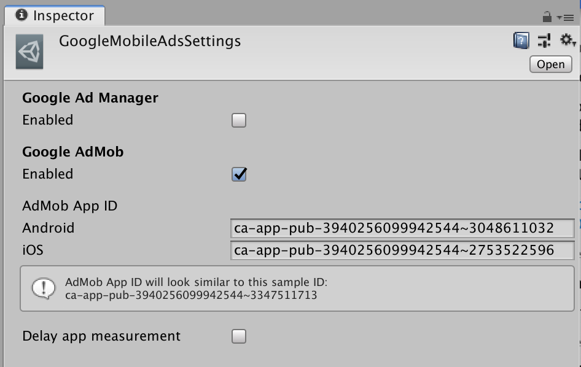Screen dimensions: 581x367
Task: Click the info icon on Inspector tab
Action: 21,15
